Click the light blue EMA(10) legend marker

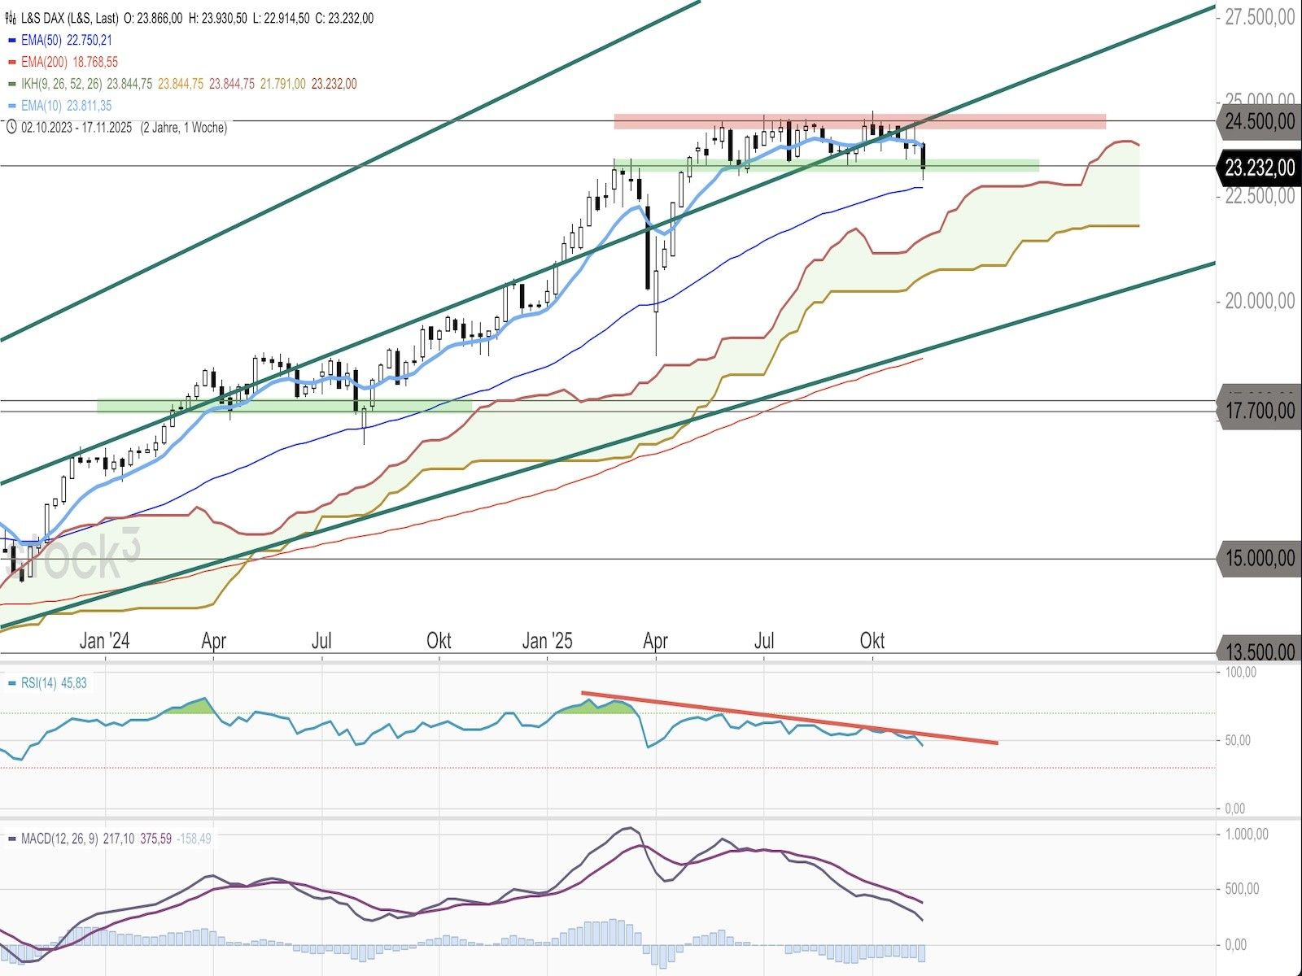pyautogui.click(x=11, y=106)
